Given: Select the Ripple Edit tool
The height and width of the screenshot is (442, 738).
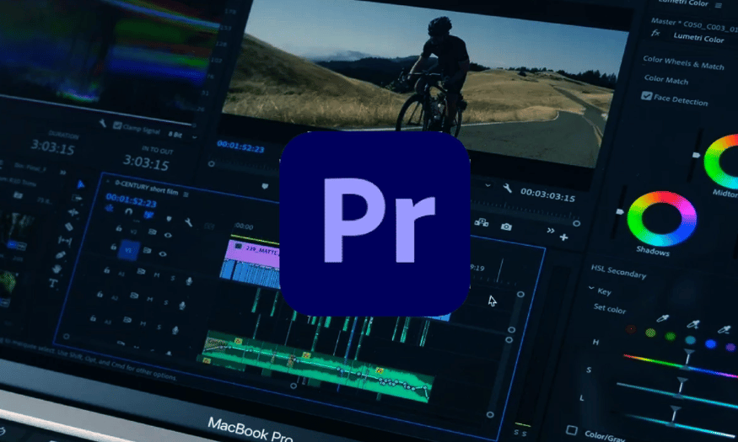Looking at the screenshot, I should 73,212.
